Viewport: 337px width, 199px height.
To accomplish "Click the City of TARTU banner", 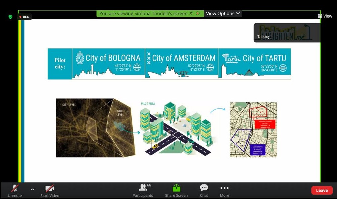I will pyautogui.click(x=254, y=64).
